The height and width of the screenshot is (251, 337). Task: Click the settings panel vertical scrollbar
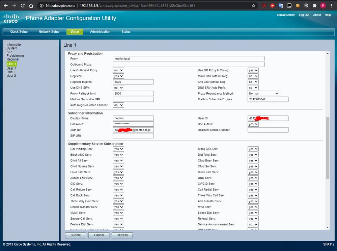pos(327,147)
